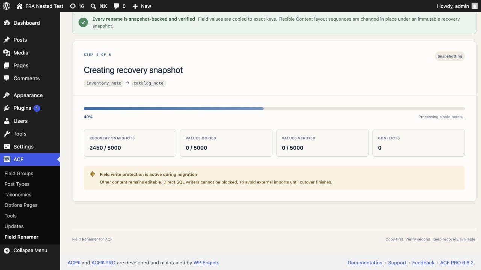Screen dimensions: 481x270
Task: Click the Dashboard gauge icon
Action: 7,23
